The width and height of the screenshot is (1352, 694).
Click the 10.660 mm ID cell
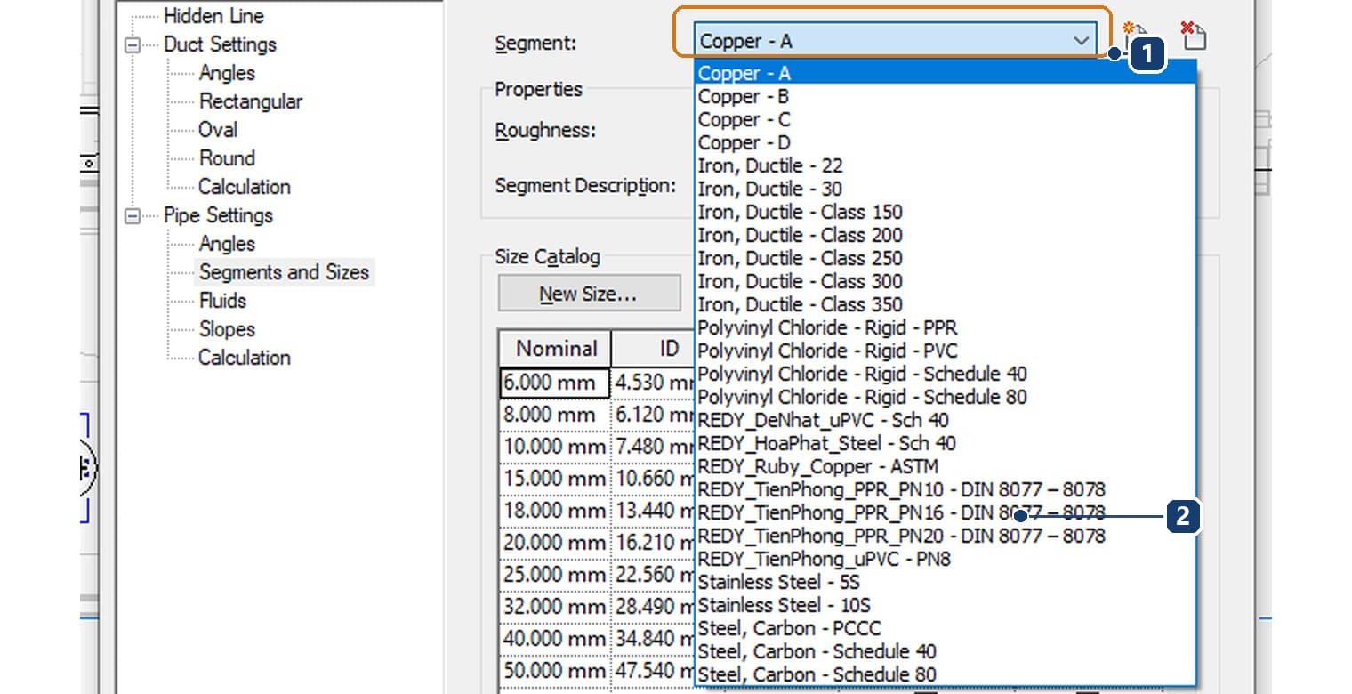click(654, 479)
